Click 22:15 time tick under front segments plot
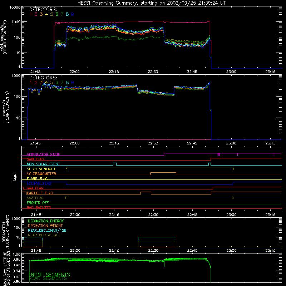This screenshot has width=286, height=286. [114, 72]
